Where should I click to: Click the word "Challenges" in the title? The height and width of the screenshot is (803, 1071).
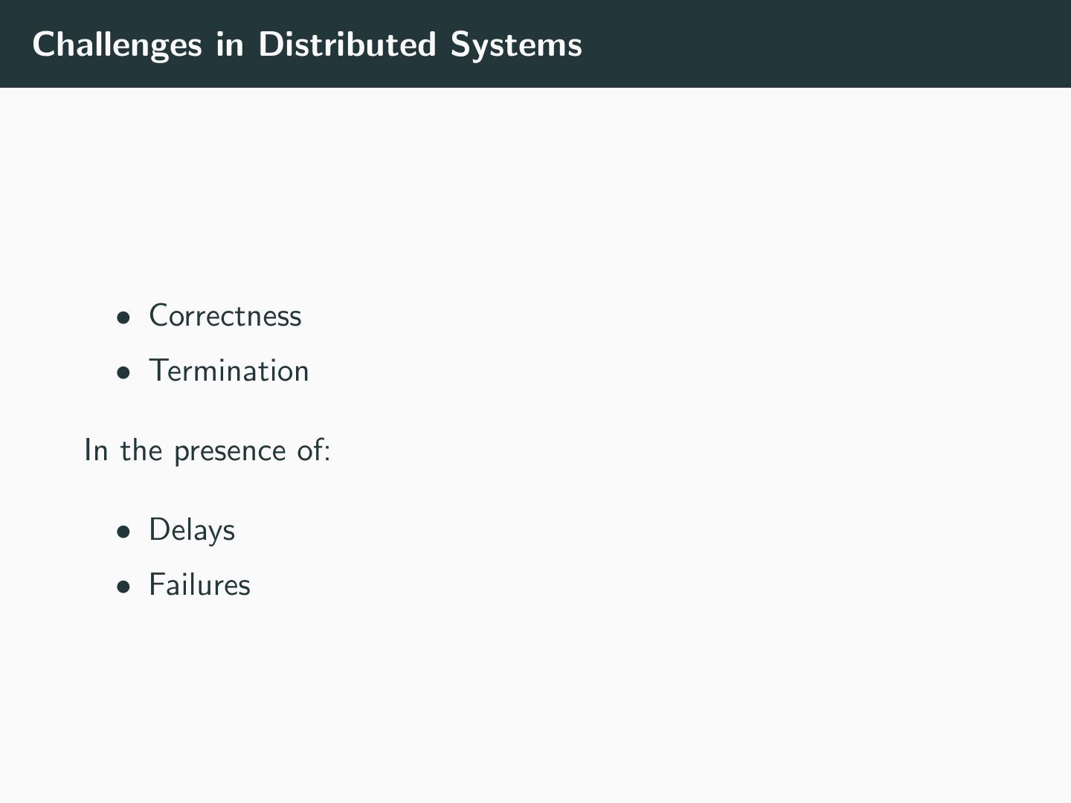click(117, 45)
